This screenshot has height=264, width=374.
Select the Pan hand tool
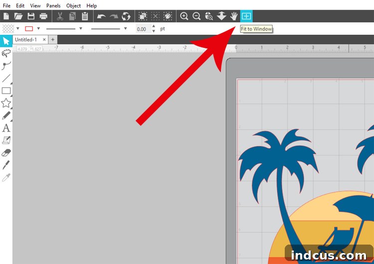click(234, 16)
